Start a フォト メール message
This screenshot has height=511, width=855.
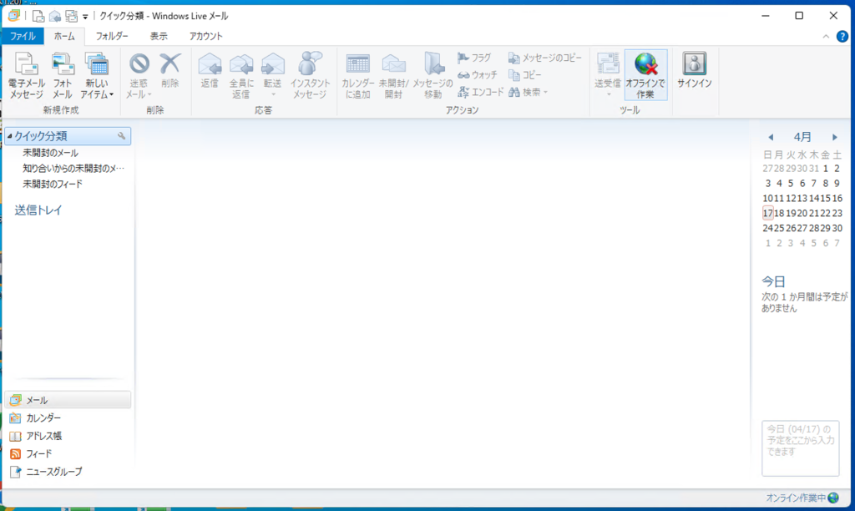point(62,75)
